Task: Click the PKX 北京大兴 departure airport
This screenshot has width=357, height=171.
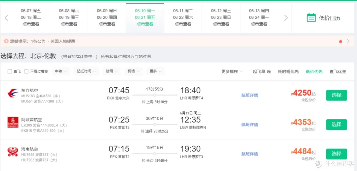Action: pyautogui.click(x=118, y=98)
